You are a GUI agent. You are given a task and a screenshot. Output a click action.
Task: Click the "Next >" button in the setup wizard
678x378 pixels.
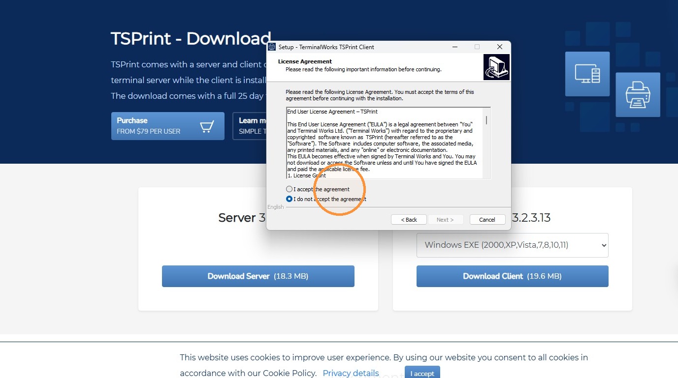pyautogui.click(x=445, y=220)
